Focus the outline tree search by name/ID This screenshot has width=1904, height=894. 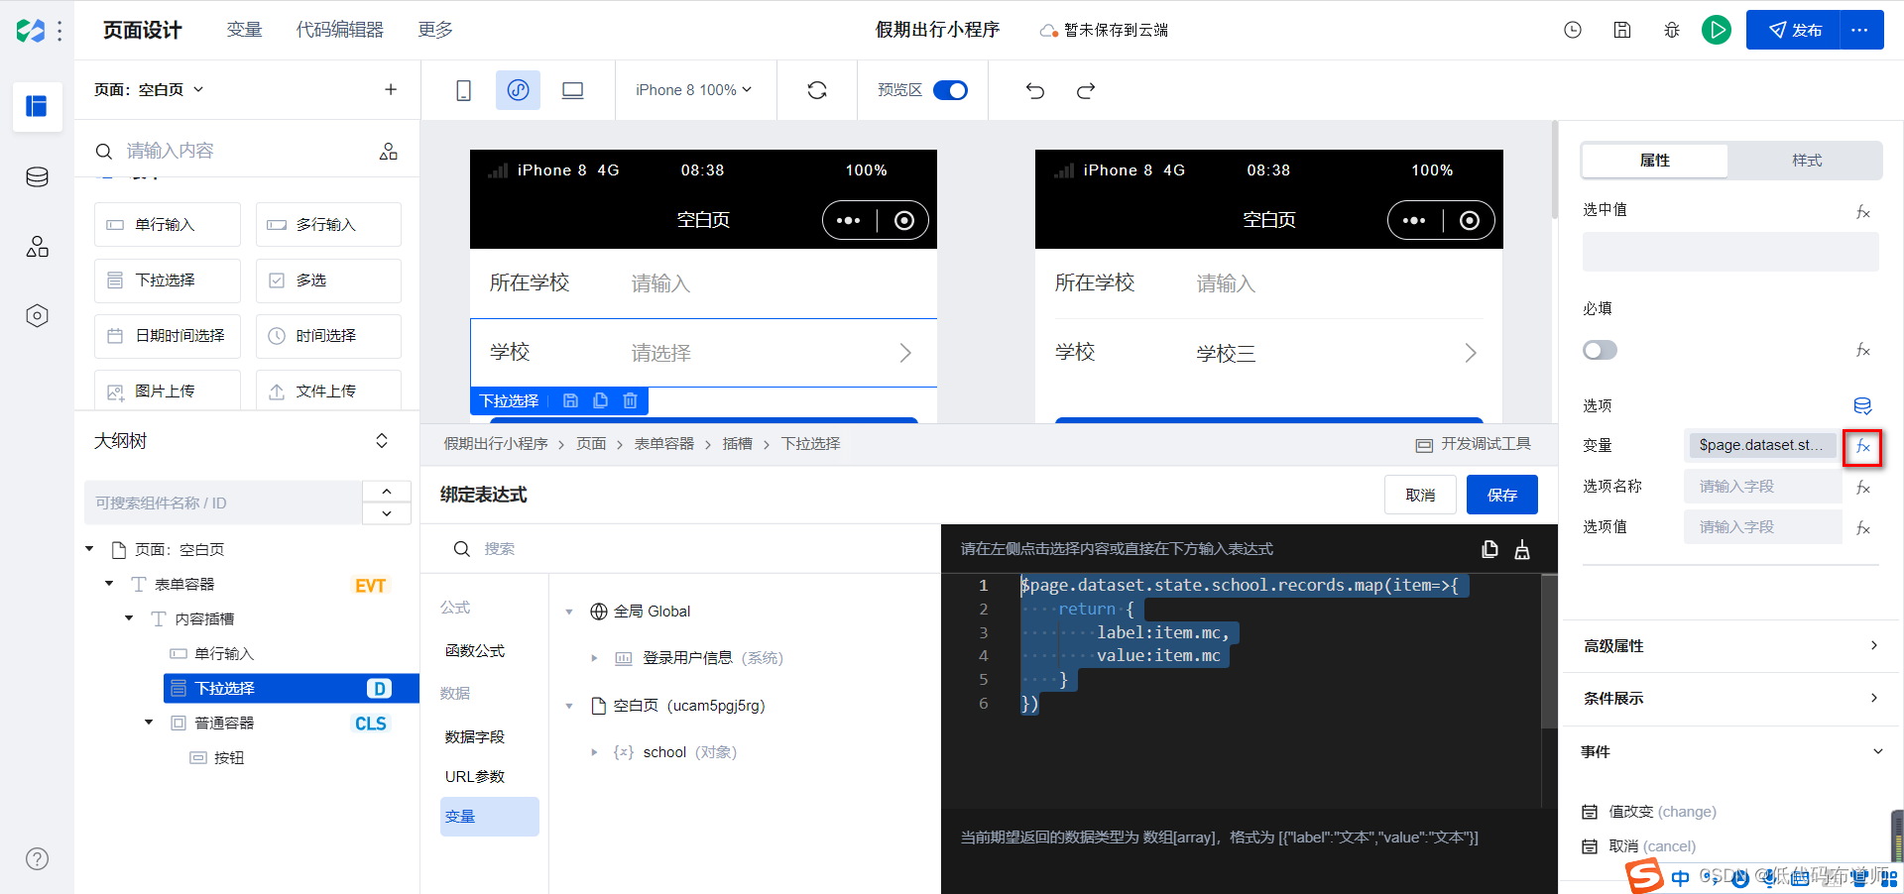point(223,503)
